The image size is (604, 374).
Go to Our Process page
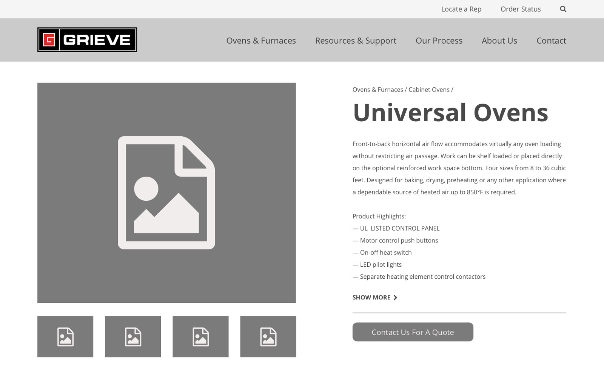(439, 40)
